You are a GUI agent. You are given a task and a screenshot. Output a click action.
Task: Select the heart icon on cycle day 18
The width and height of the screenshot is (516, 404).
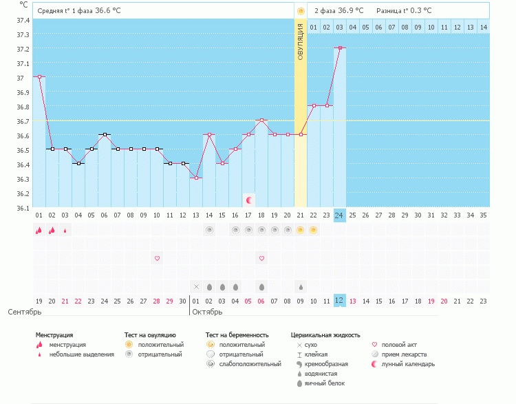click(261, 258)
